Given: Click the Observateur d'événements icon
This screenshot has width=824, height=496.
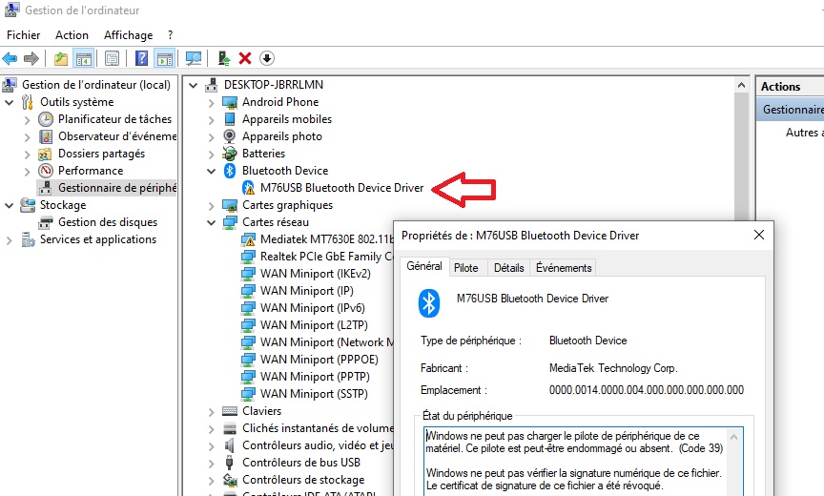Looking at the screenshot, I should pyautogui.click(x=46, y=136).
